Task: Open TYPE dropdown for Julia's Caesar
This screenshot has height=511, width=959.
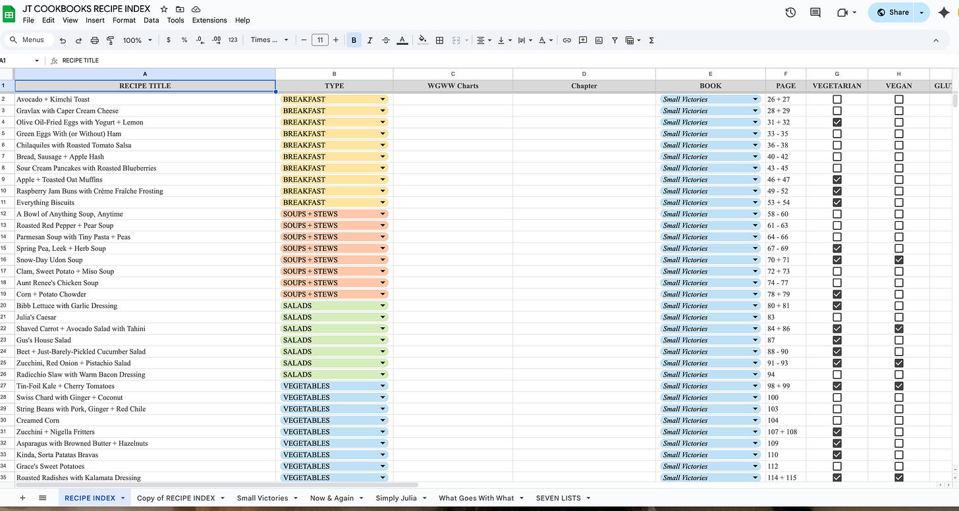Action: [x=383, y=317]
